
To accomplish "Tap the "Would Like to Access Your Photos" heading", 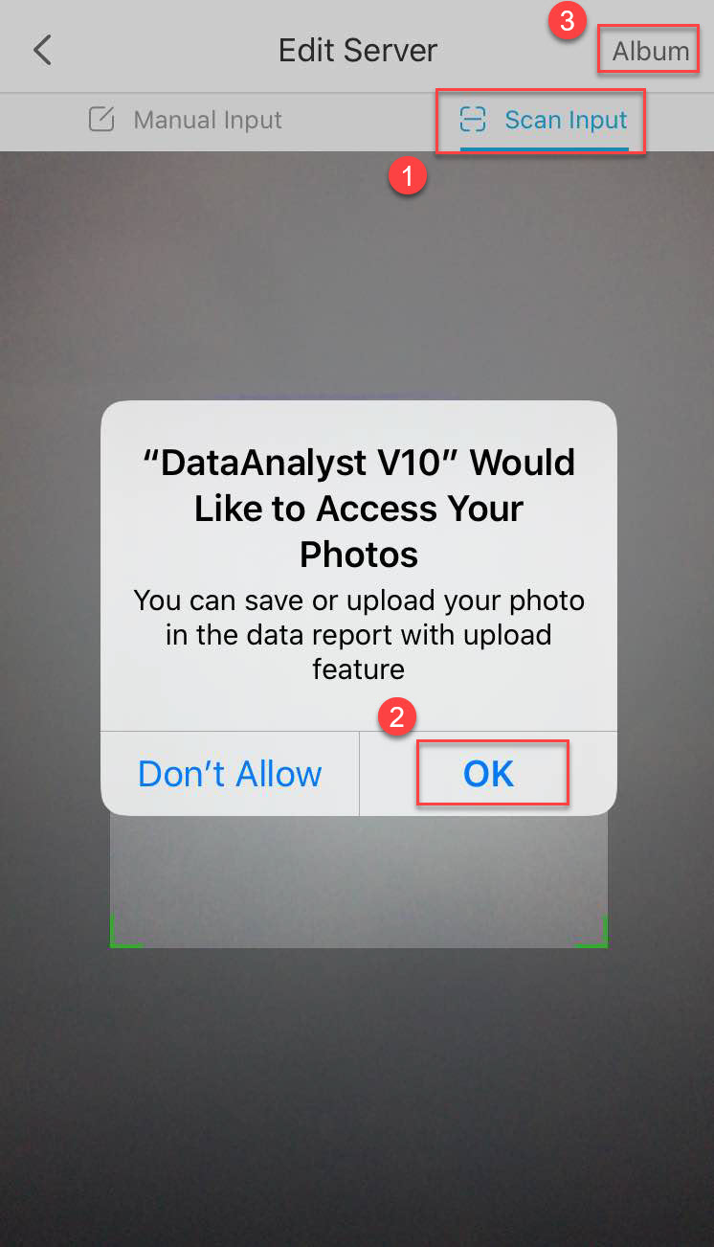I will tap(359, 509).
